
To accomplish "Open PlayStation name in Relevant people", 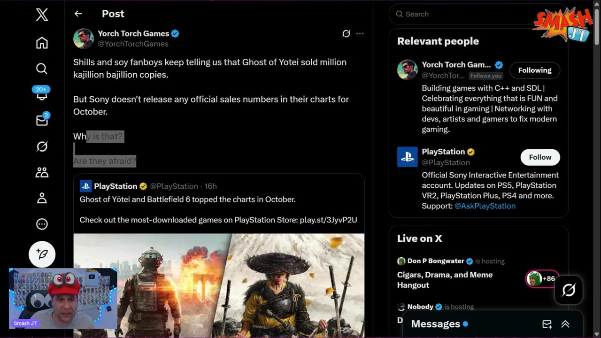I will pos(443,152).
